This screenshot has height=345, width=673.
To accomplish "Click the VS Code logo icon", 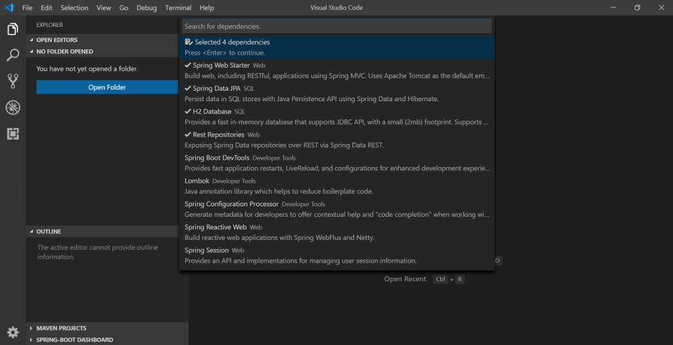I will (x=9, y=8).
